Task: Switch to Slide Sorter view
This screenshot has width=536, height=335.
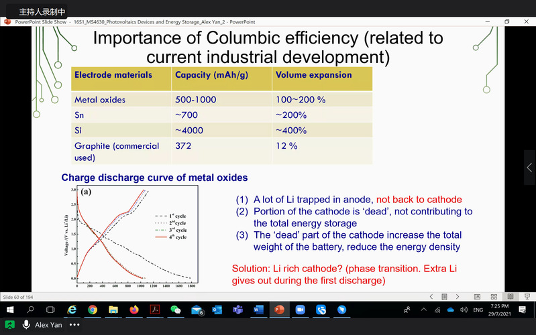Action: point(494,296)
